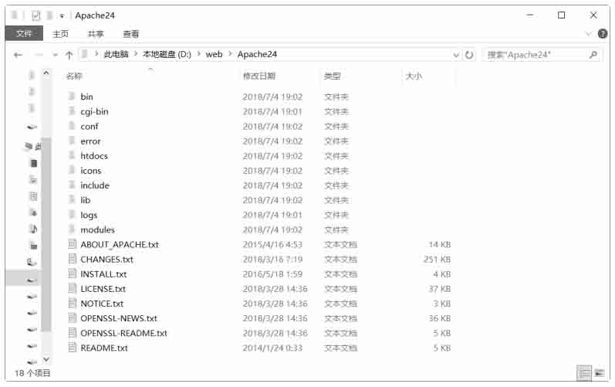Open the 文件 ribbon tab
This screenshot has width=615, height=387.
[24, 34]
